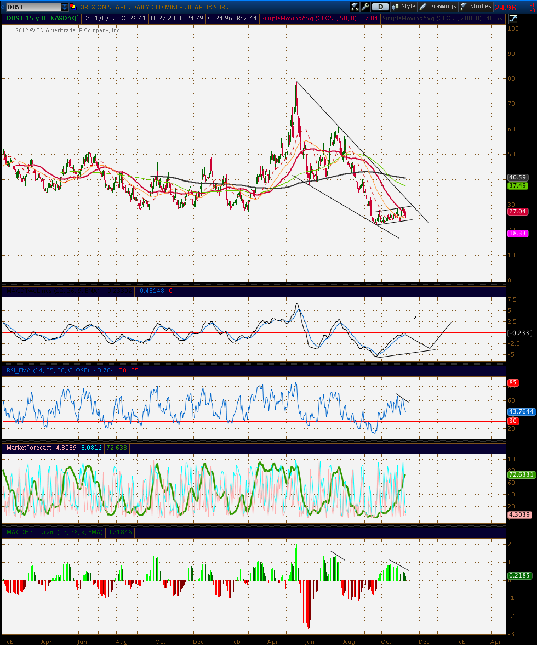Click the flask icon on Studies
Image resolution: width=537 pixels, height=645 pixels.
tap(464, 7)
